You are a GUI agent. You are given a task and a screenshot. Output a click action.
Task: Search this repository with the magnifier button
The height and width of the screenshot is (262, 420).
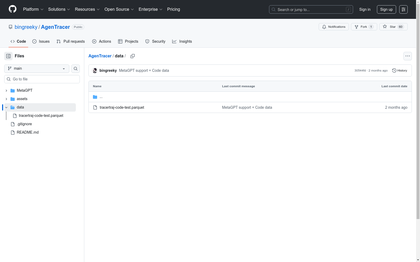click(x=76, y=69)
